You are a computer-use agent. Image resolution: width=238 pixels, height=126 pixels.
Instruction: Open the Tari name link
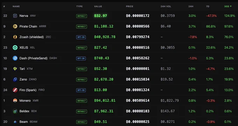[x=22, y=69]
